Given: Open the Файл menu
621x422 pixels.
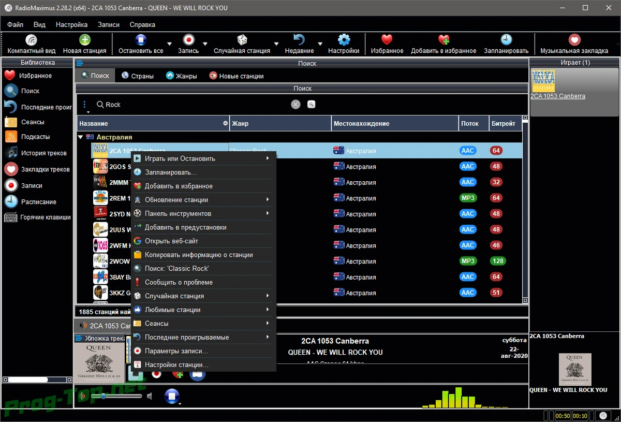Looking at the screenshot, I should 16,24.
